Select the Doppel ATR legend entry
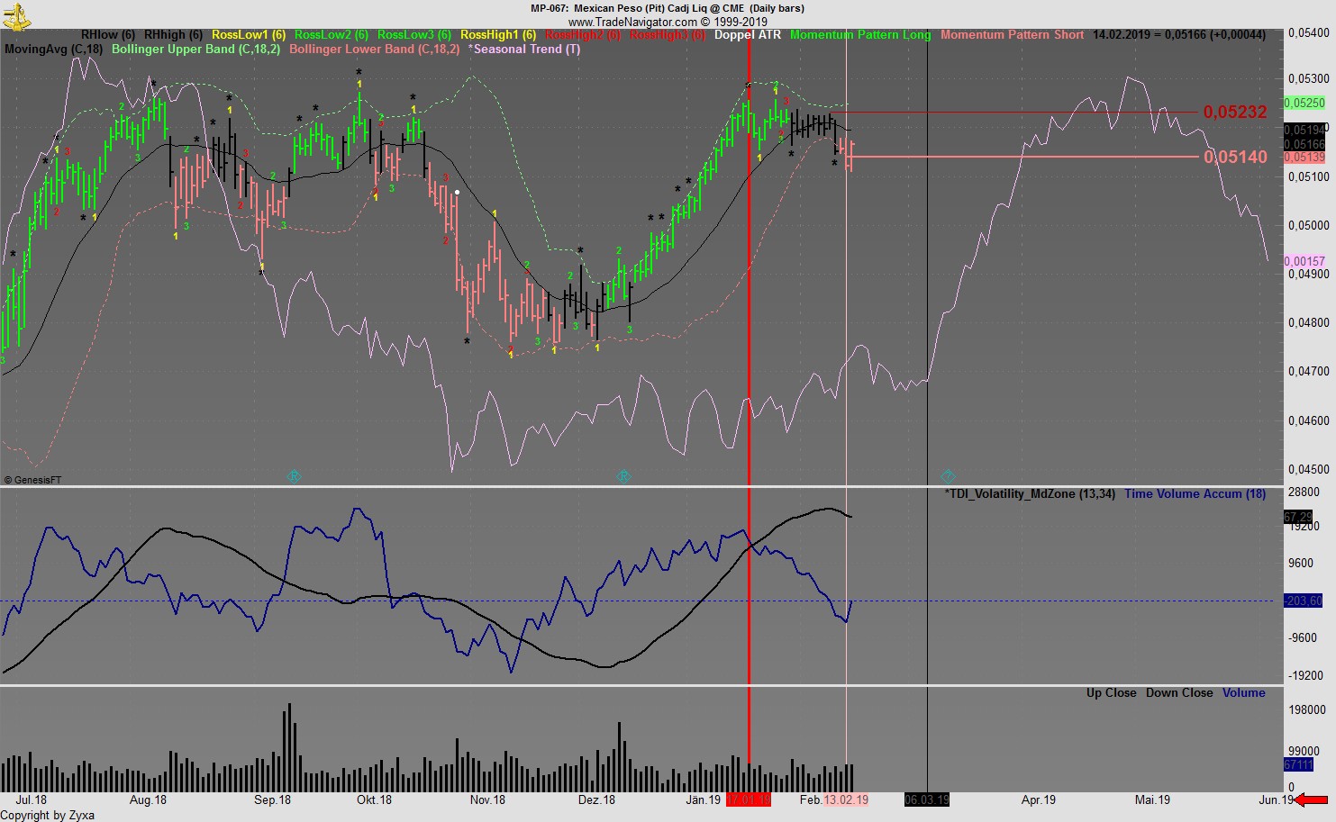1336x822 pixels. [750, 35]
